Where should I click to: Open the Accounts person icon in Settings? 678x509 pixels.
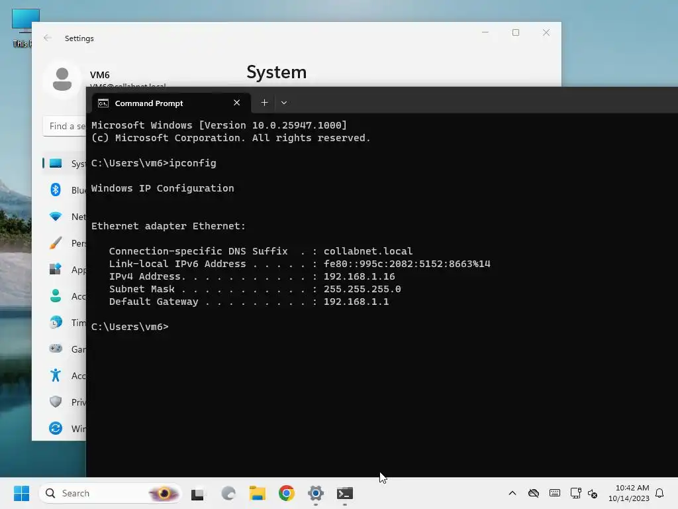tap(56, 296)
